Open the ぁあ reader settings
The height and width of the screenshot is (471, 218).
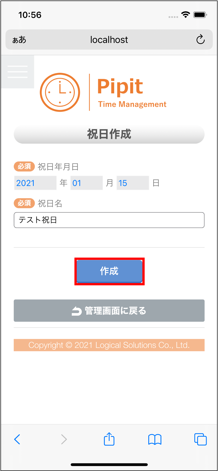[x=19, y=40]
